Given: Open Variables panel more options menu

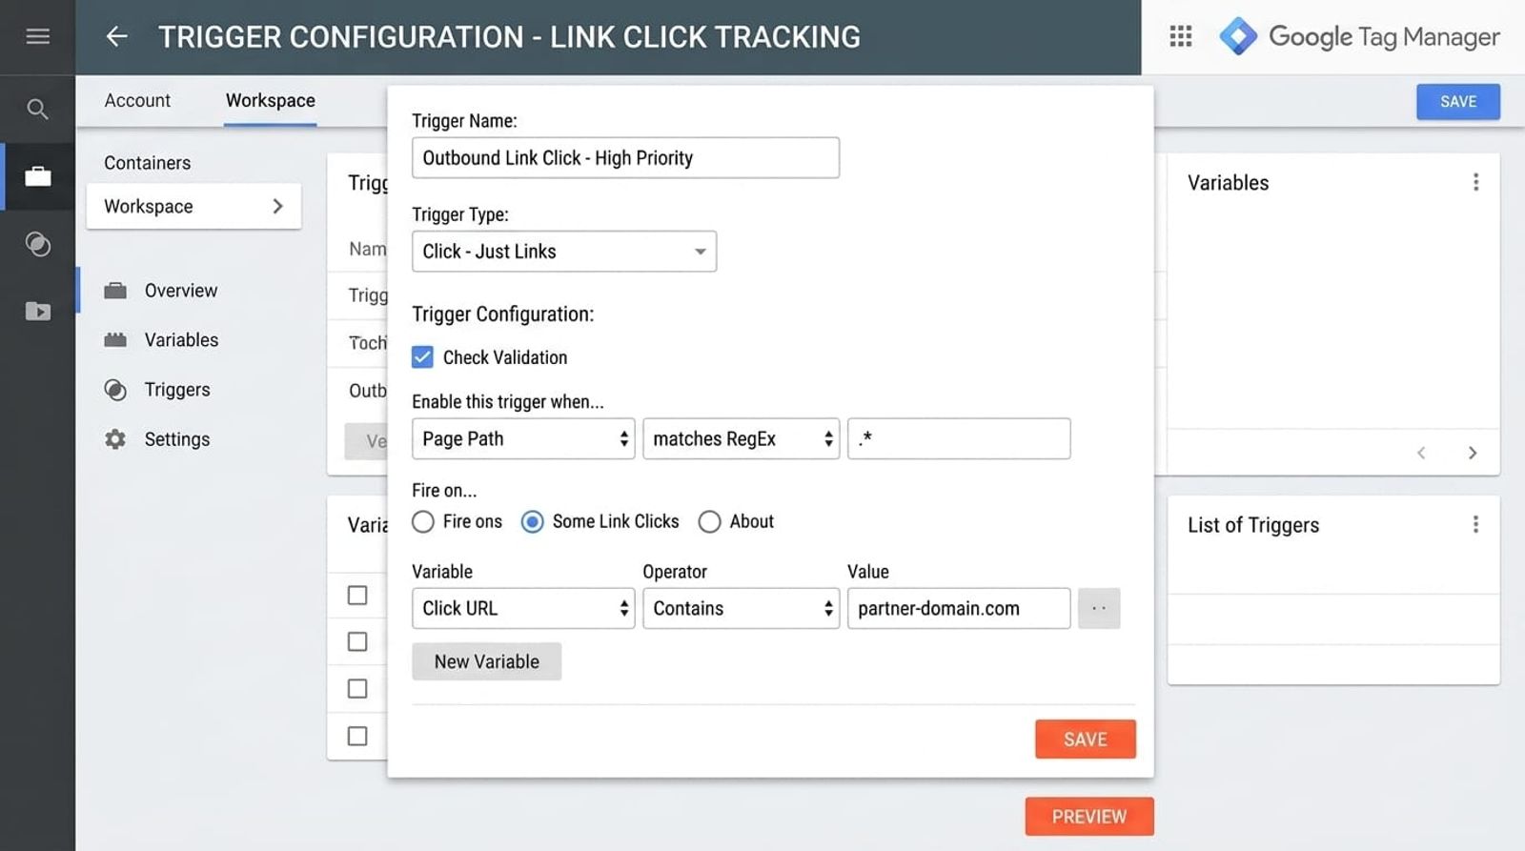Looking at the screenshot, I should pos(1475,182).
